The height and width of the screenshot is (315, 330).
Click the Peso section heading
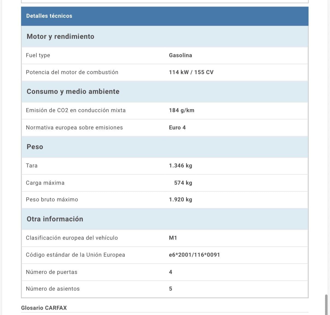click(x=35, y=147)
